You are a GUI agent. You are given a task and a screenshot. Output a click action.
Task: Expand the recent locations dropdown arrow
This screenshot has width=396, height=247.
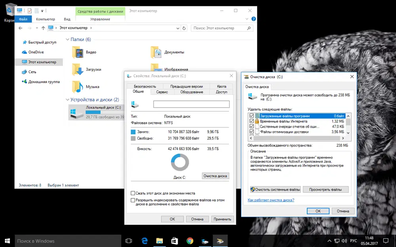(37, 28)
